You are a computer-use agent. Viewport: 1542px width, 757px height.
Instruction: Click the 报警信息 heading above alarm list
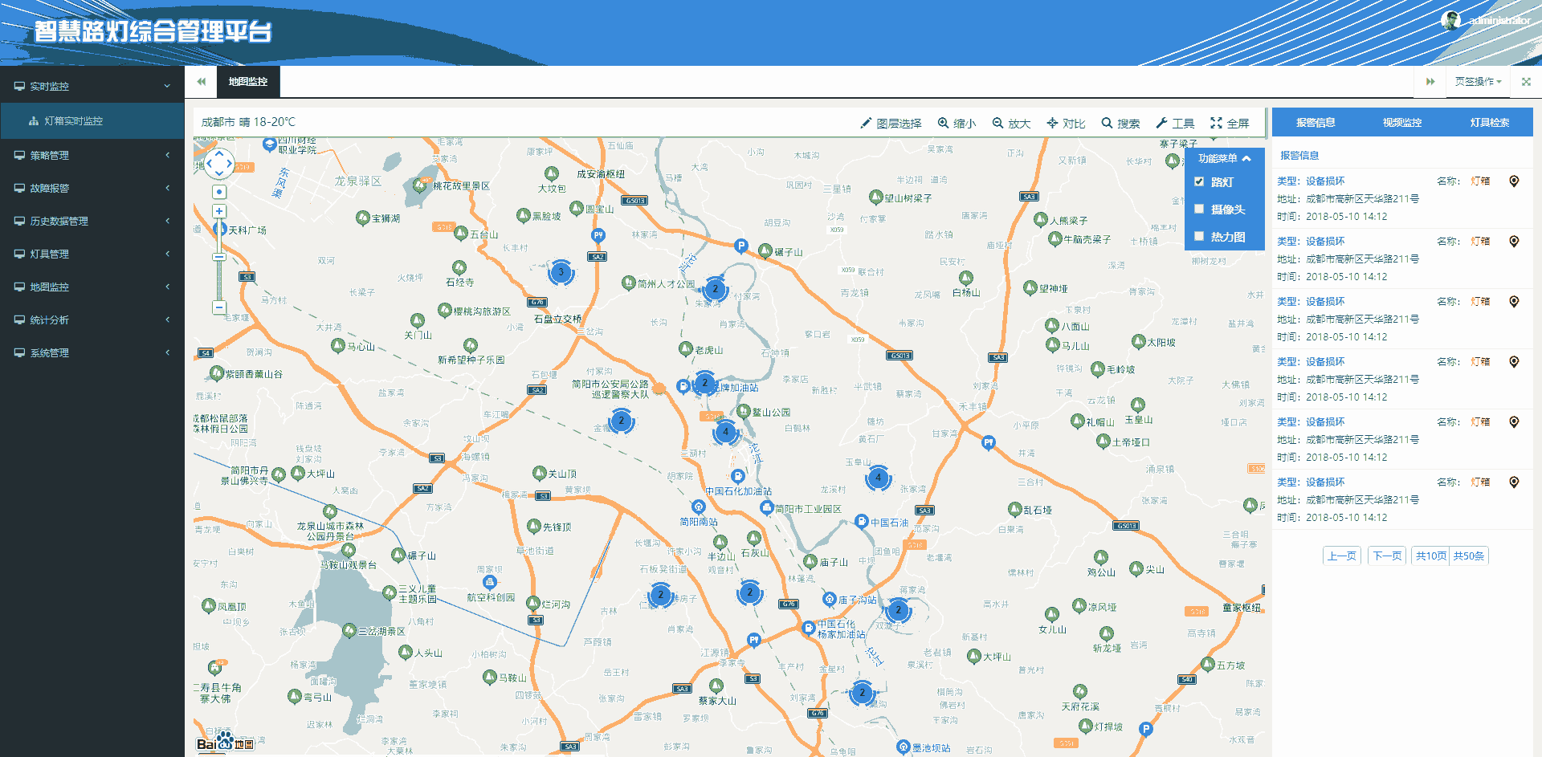[1299, 156]
